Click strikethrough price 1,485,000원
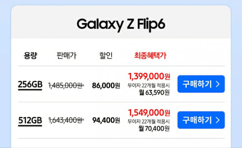This screenshot has width=242, height=148. pyautogui.click(x=66, y=85)
